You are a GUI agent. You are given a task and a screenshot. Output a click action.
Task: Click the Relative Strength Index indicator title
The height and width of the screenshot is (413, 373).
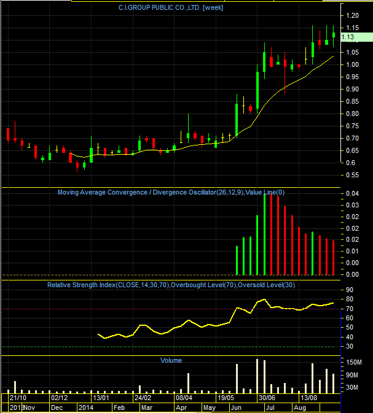tap(171, 285)
